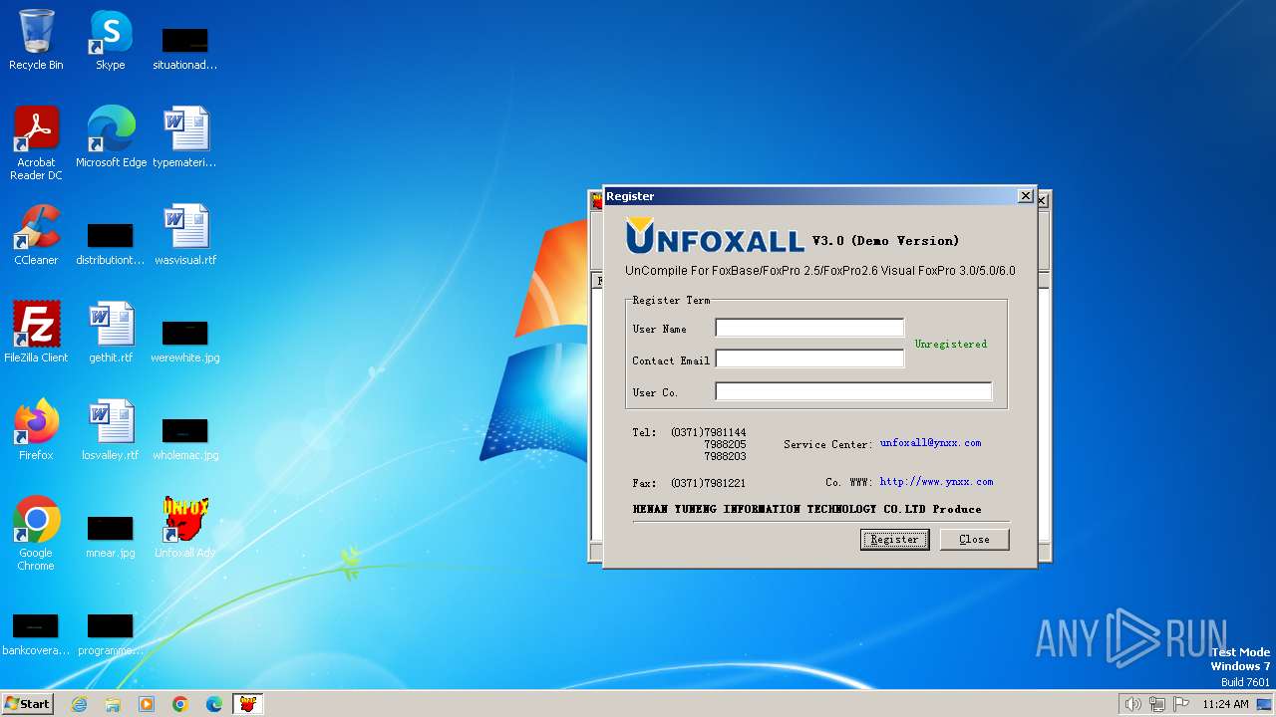Open the Action Center flag icon

click(1181, 704)
